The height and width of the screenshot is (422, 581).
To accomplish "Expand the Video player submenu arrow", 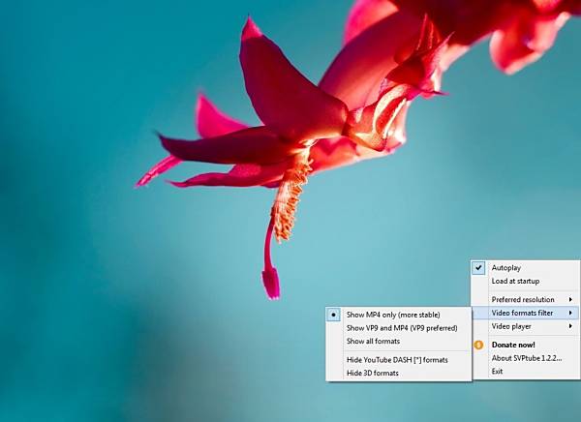I will coord(570,326).
